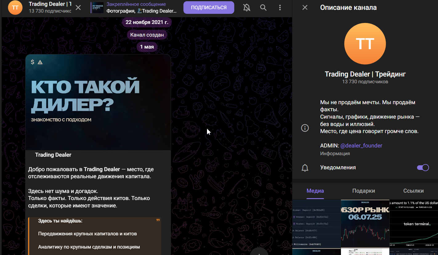Click the scroll-down round button at bottom
This screenshot has height=255, width=438.
[x=259, y=252]
